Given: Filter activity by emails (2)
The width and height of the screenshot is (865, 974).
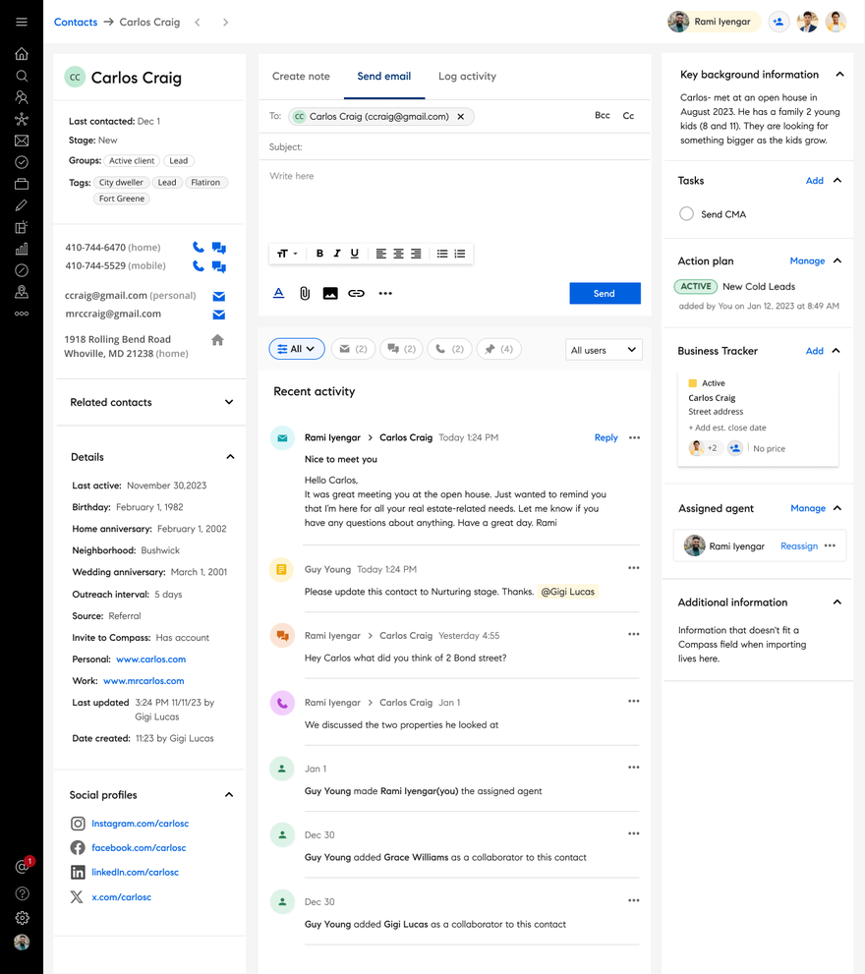Looking at the screenshot, I should [353, 349].
